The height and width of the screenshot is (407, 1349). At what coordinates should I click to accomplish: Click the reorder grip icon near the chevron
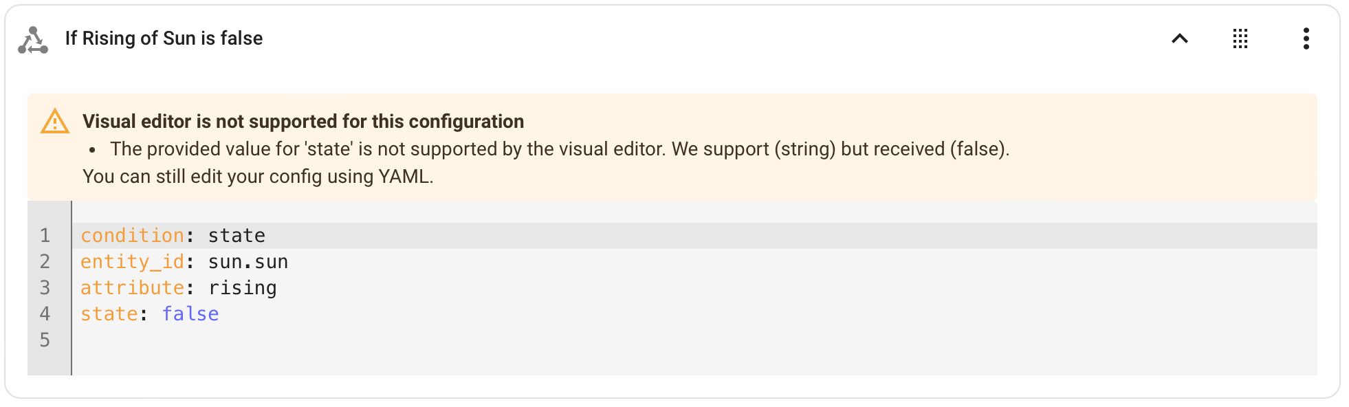(1240, 39)
